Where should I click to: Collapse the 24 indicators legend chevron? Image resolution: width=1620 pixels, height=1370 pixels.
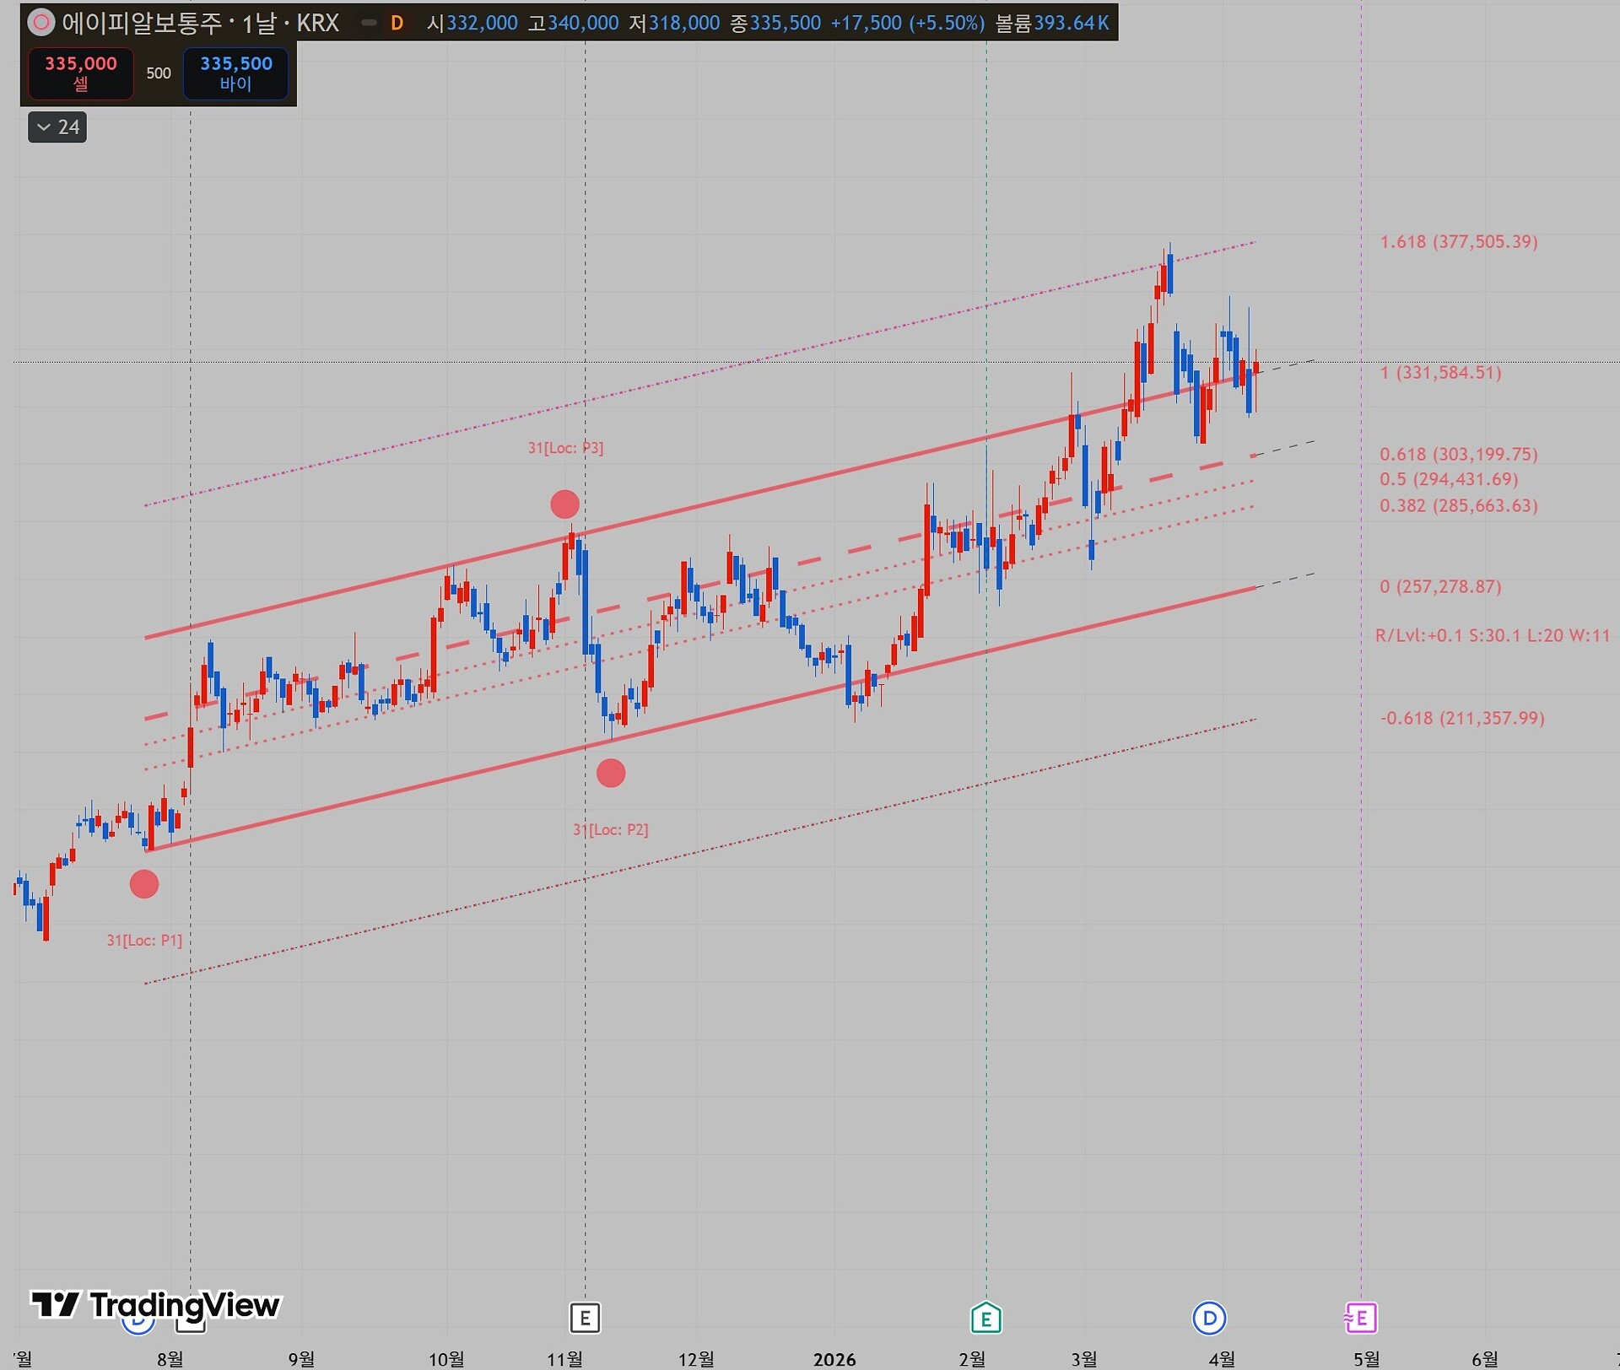click(x=44, y=127)
